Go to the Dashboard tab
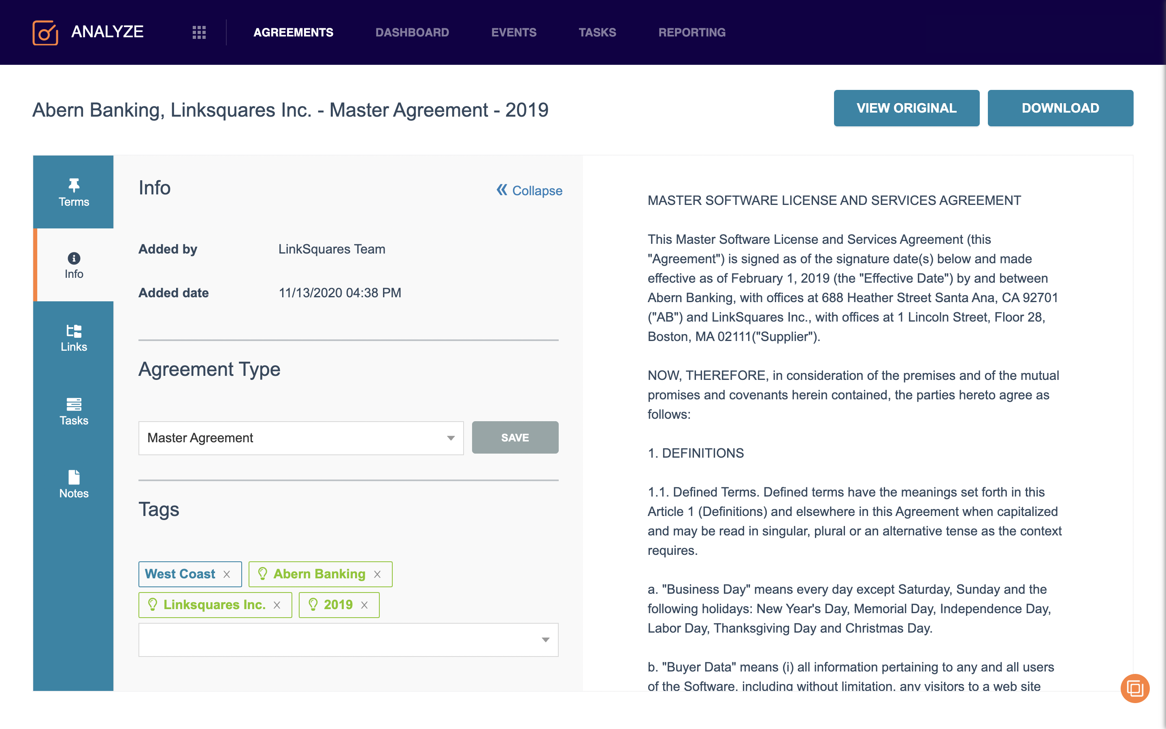Viewport: 1166px width, 729px height. point(412,32)
